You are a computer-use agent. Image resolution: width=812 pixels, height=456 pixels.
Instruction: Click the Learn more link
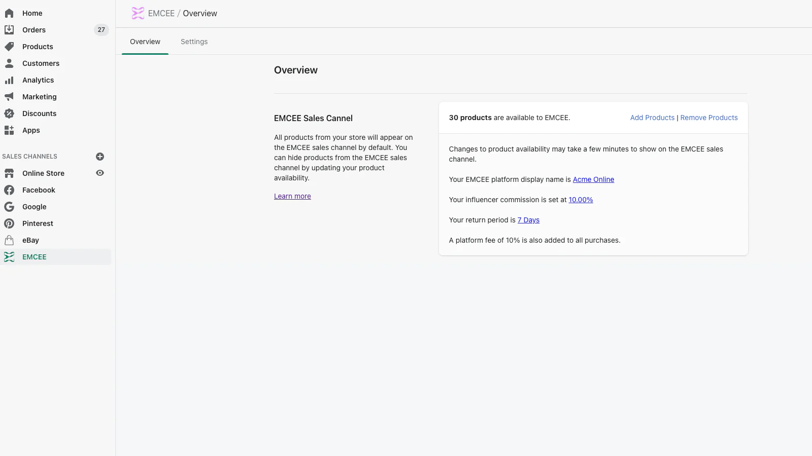(x=292, y=196)
